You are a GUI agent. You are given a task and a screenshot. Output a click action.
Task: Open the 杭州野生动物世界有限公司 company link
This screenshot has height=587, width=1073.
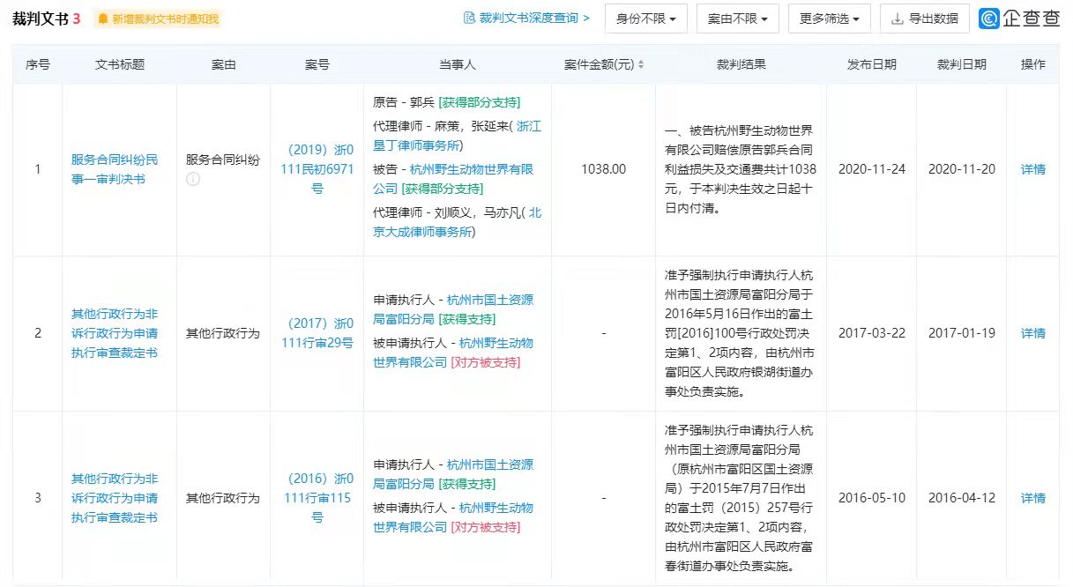pyautogui.click(x=466, y=169)
